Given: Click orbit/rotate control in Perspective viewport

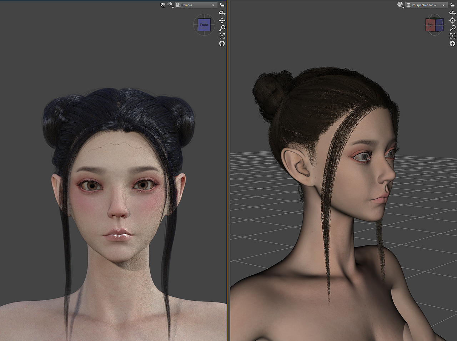Looking at the screenshot, I should 452,12.
